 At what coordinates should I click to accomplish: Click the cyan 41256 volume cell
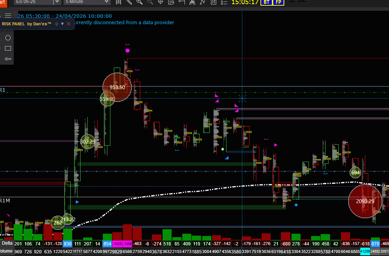(365, 251)
